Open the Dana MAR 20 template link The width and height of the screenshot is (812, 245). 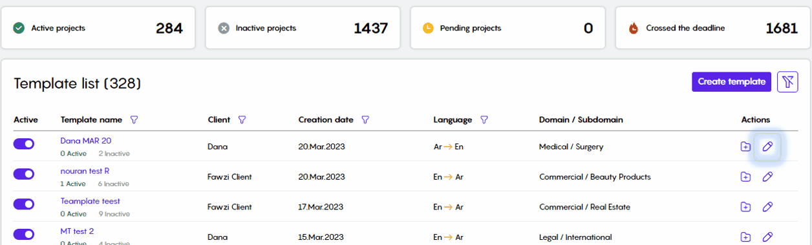click(x=86, y=140)
